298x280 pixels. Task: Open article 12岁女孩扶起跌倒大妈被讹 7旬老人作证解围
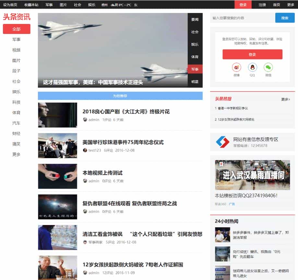click(x=133, y=265)
